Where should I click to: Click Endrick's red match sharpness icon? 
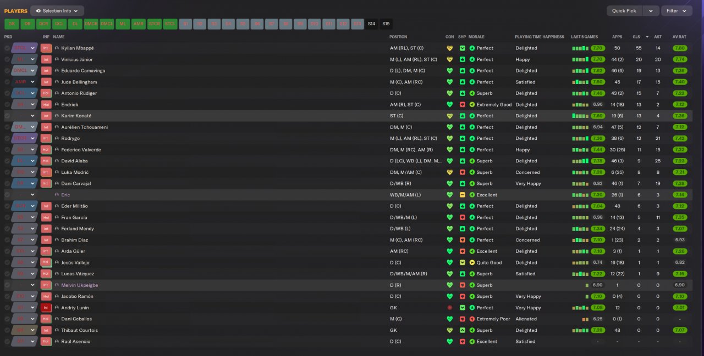click(x=463, y=105)
